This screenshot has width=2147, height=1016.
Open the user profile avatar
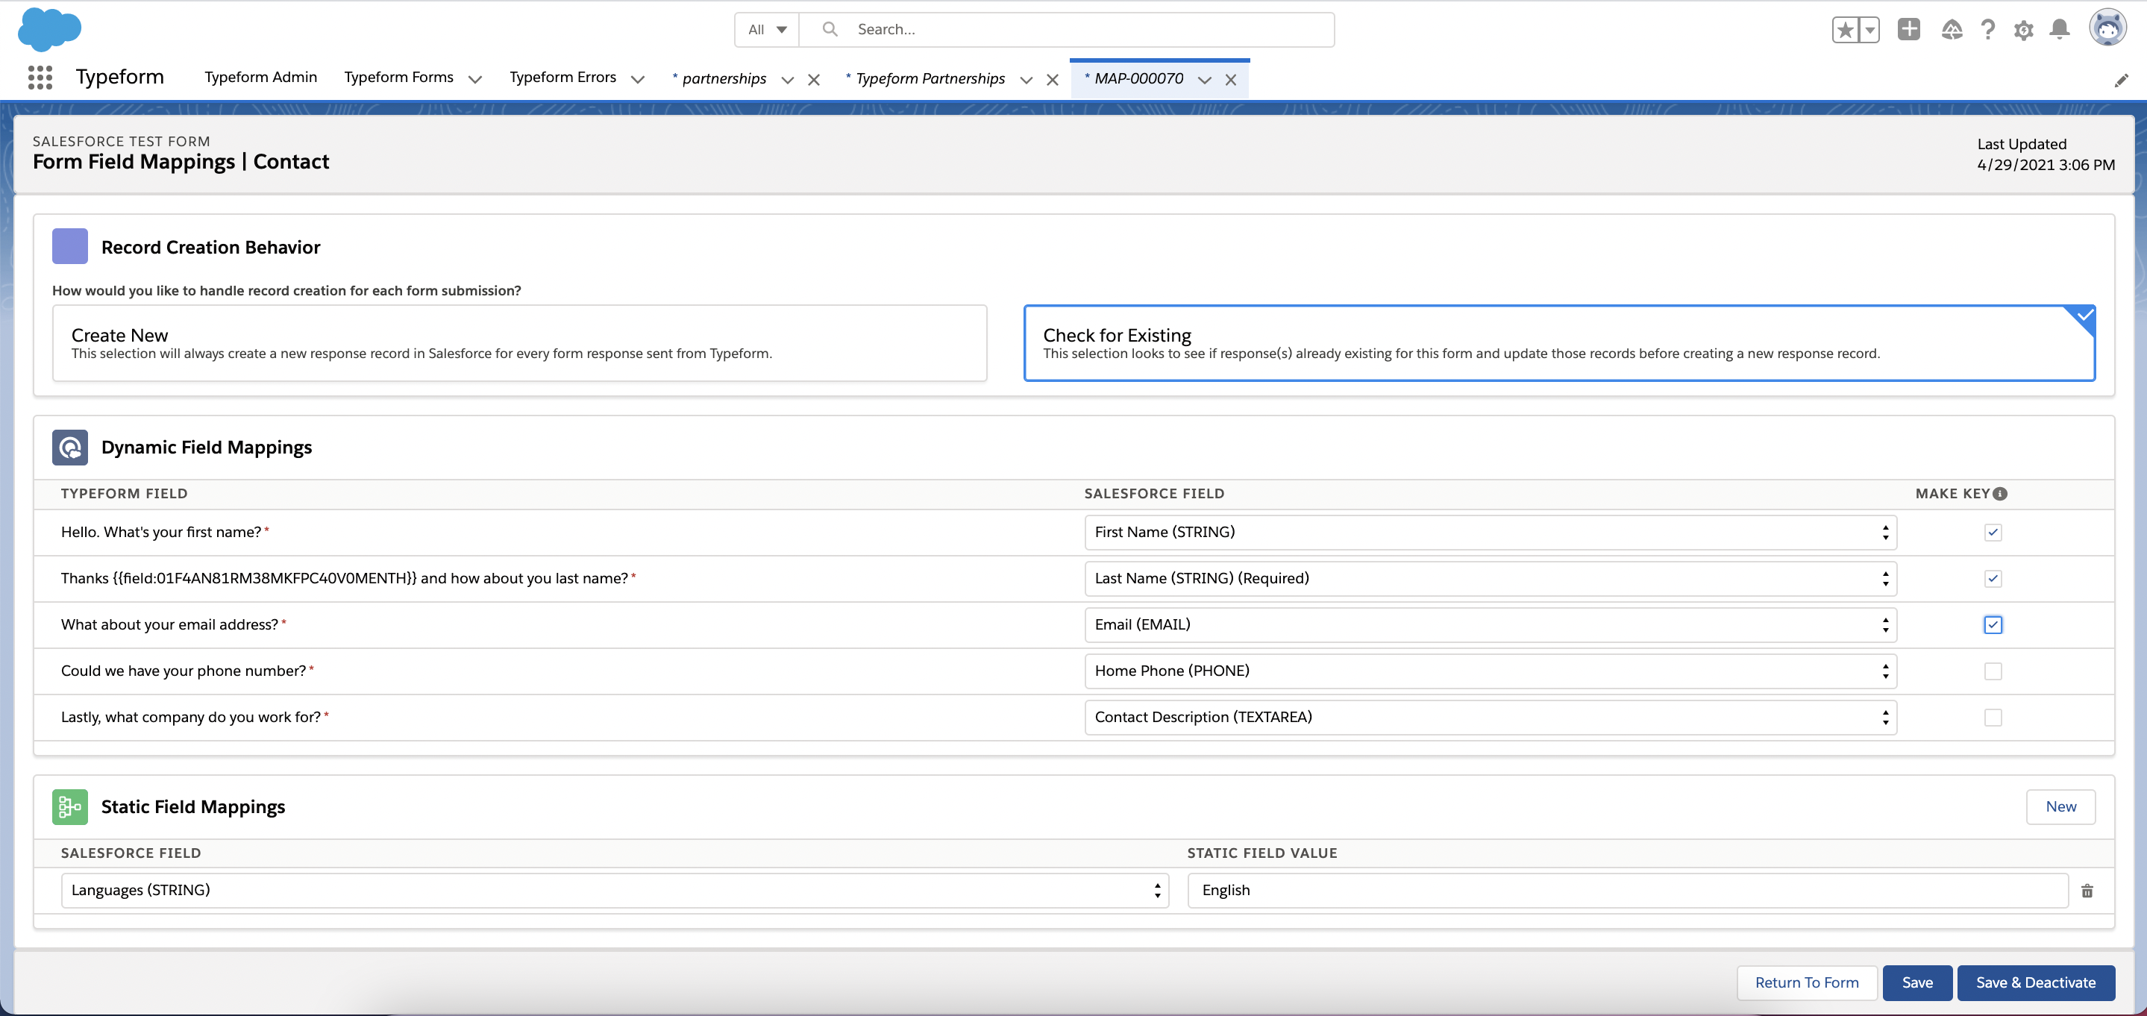(2107, 28)
